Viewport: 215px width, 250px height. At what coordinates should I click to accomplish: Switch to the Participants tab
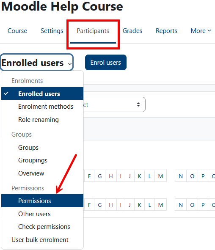pyautogui.click(x=93, y=31)
